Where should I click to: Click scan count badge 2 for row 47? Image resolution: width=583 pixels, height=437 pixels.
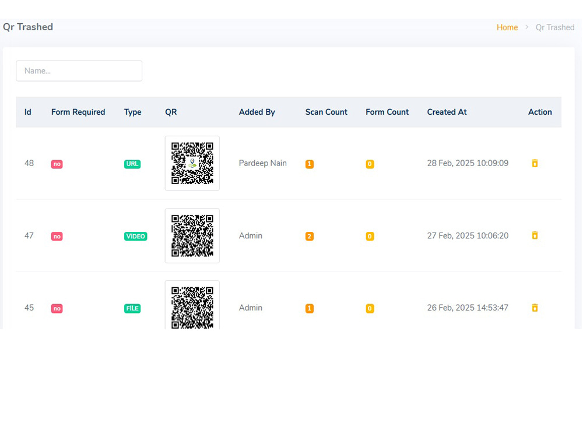310,237
